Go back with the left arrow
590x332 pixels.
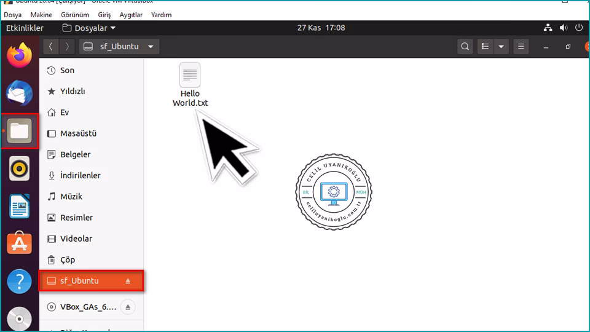click(x=51, y=47)
